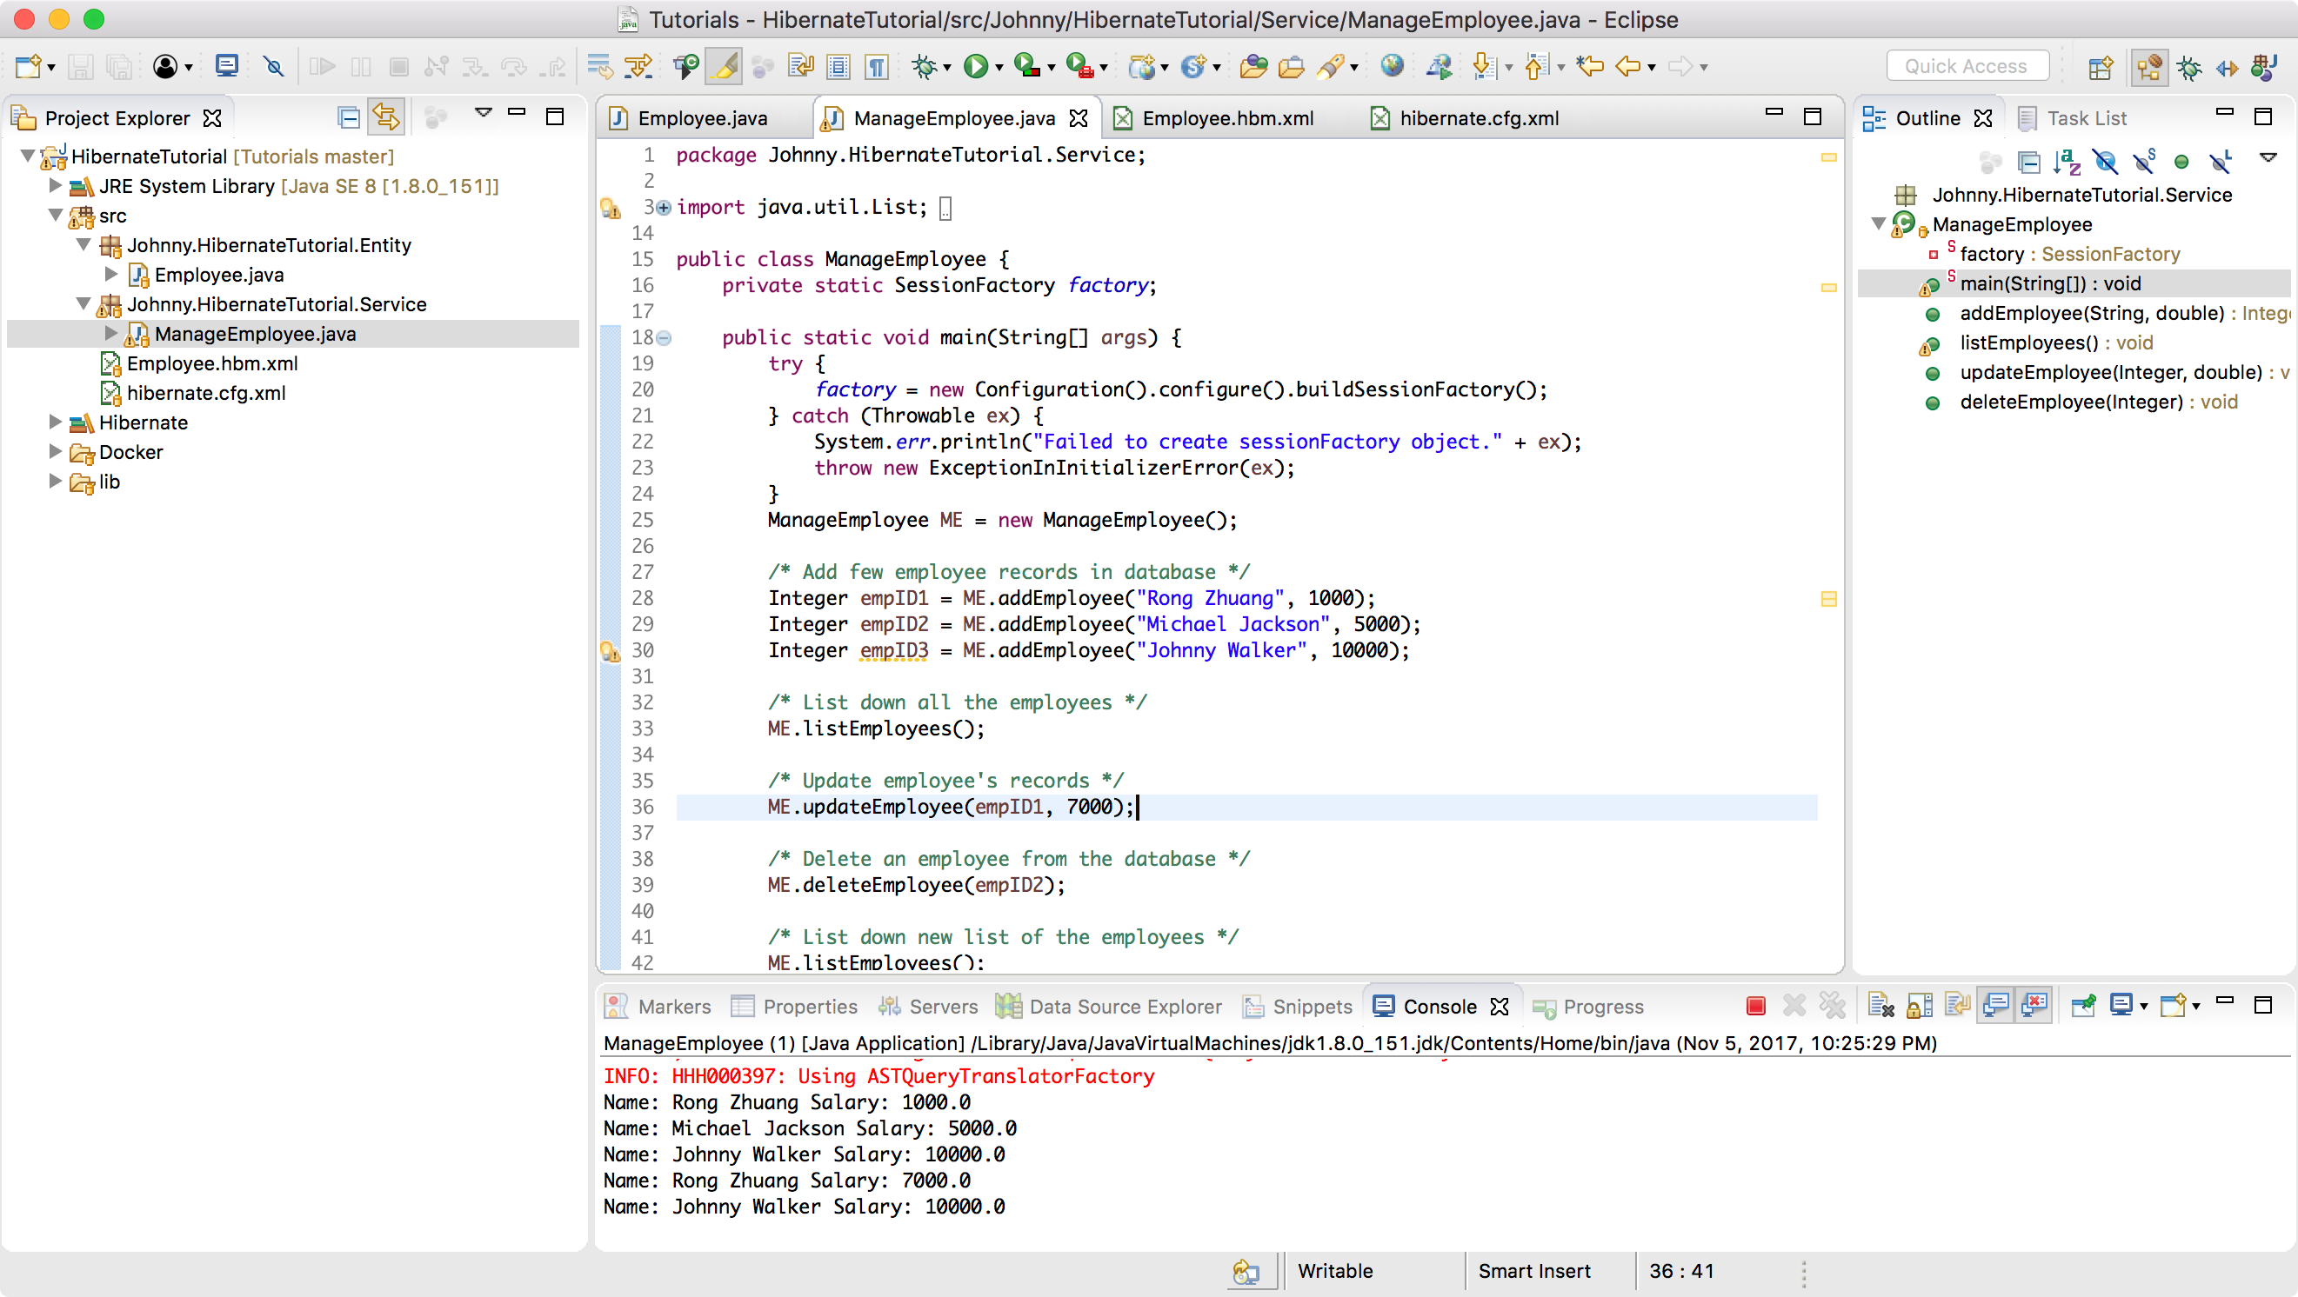Select Employee.hbm.xml in Project Explorer
2298x1297 pixels.
pyautogui.click(x=212, y=362)
